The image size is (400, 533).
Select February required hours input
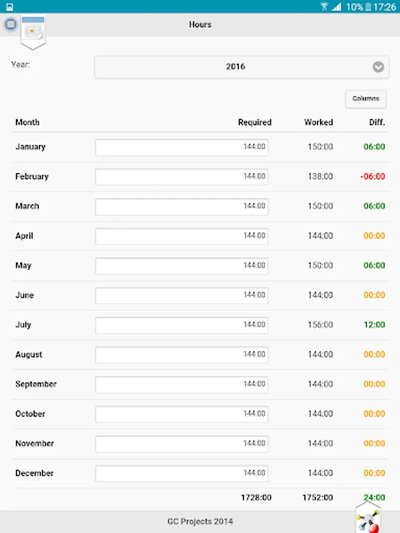[x=181, y=176]
